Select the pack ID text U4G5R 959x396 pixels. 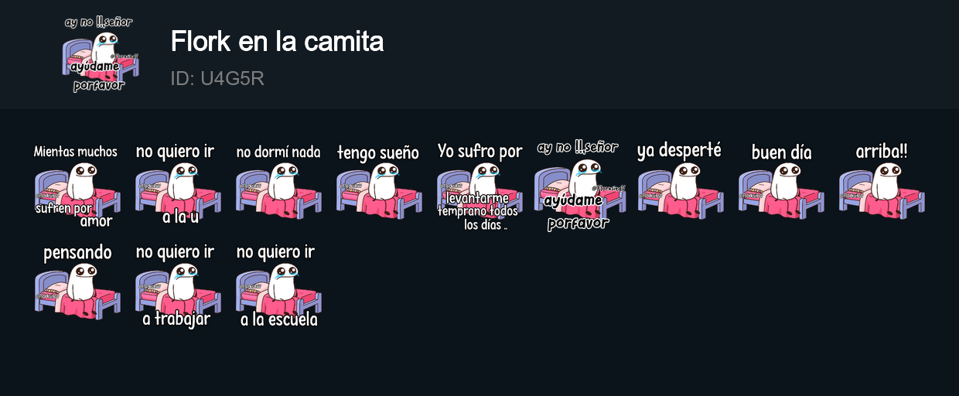[217, 79]
